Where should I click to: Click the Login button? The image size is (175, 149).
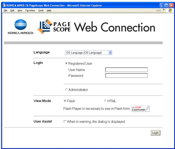(155, 133)
